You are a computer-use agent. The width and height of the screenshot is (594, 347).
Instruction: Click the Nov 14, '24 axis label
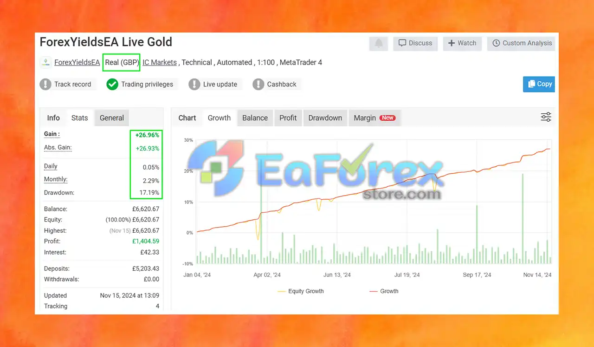click(537, 275)
